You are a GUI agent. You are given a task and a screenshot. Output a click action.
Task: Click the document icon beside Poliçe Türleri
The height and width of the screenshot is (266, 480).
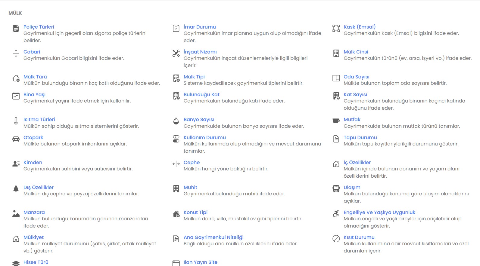click(x=16, y=28)
